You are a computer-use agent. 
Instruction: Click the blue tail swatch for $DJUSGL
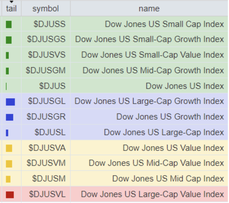coord(10,102)
